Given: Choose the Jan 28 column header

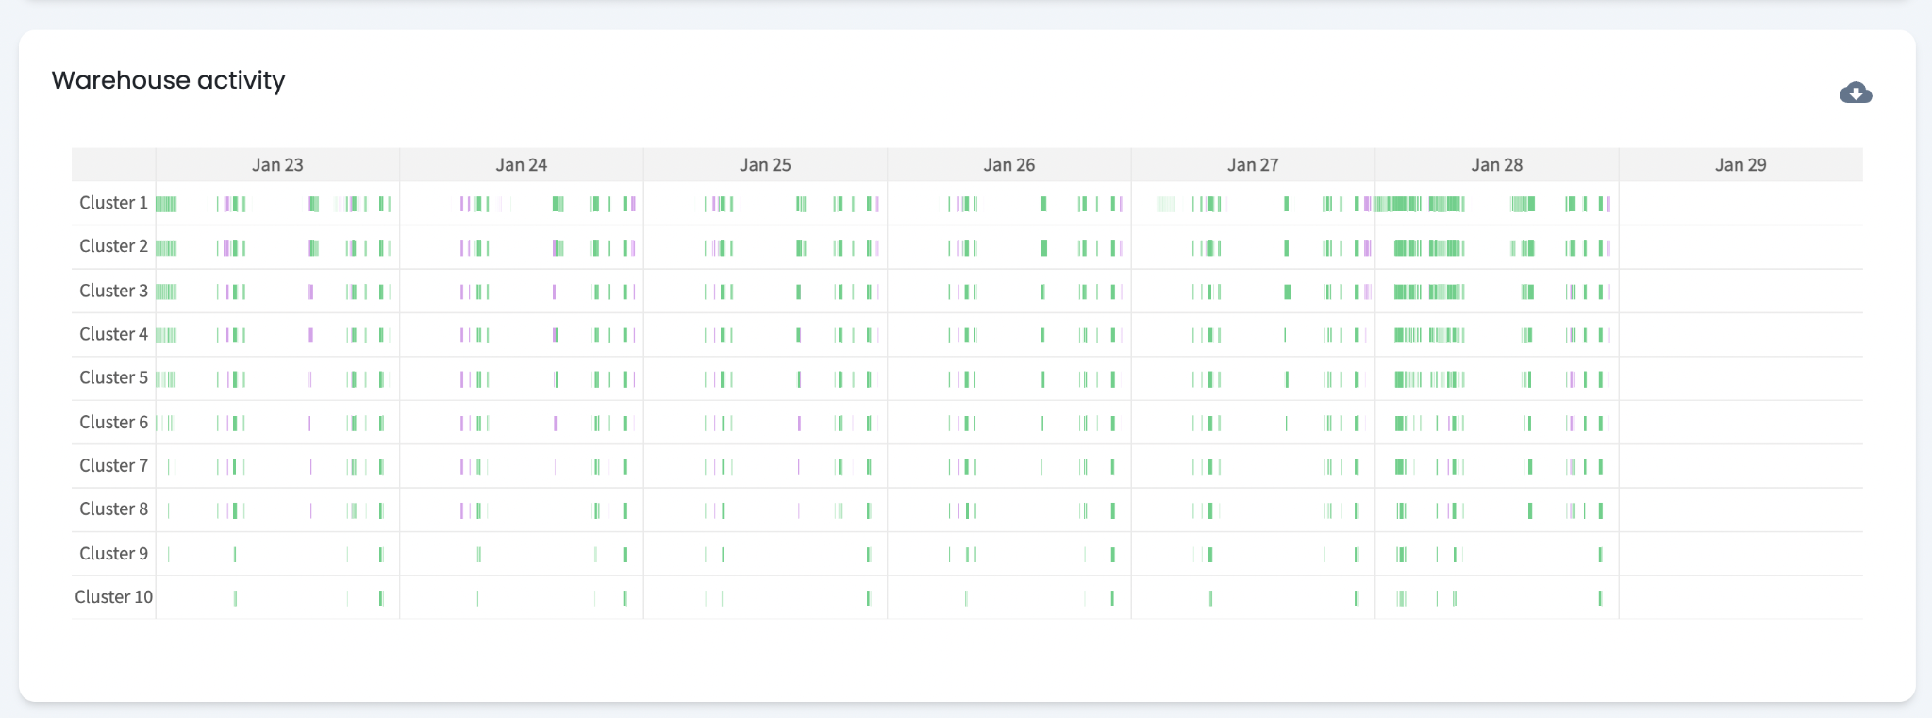Looking at the screenshot, I should click(1496, 165).
